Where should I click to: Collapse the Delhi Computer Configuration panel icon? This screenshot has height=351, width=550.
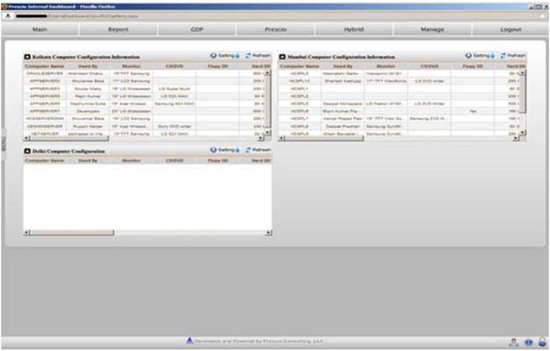[27, 151]
